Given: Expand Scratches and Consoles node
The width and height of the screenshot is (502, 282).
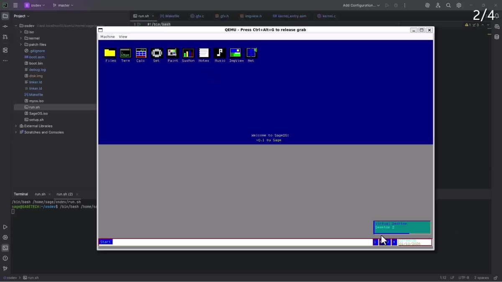Looking at the screenshot, I should pyautogui.click(x=16, y=132).
